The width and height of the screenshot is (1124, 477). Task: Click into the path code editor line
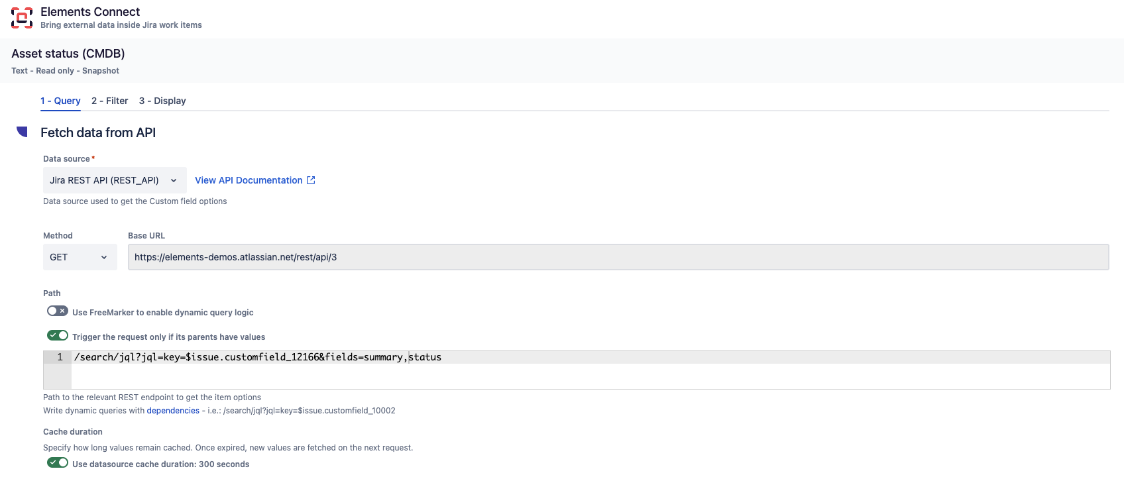point(590,357)
